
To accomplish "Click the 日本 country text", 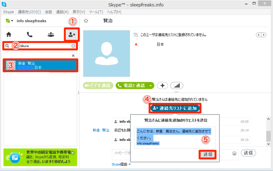I will [x=160, y=44].
